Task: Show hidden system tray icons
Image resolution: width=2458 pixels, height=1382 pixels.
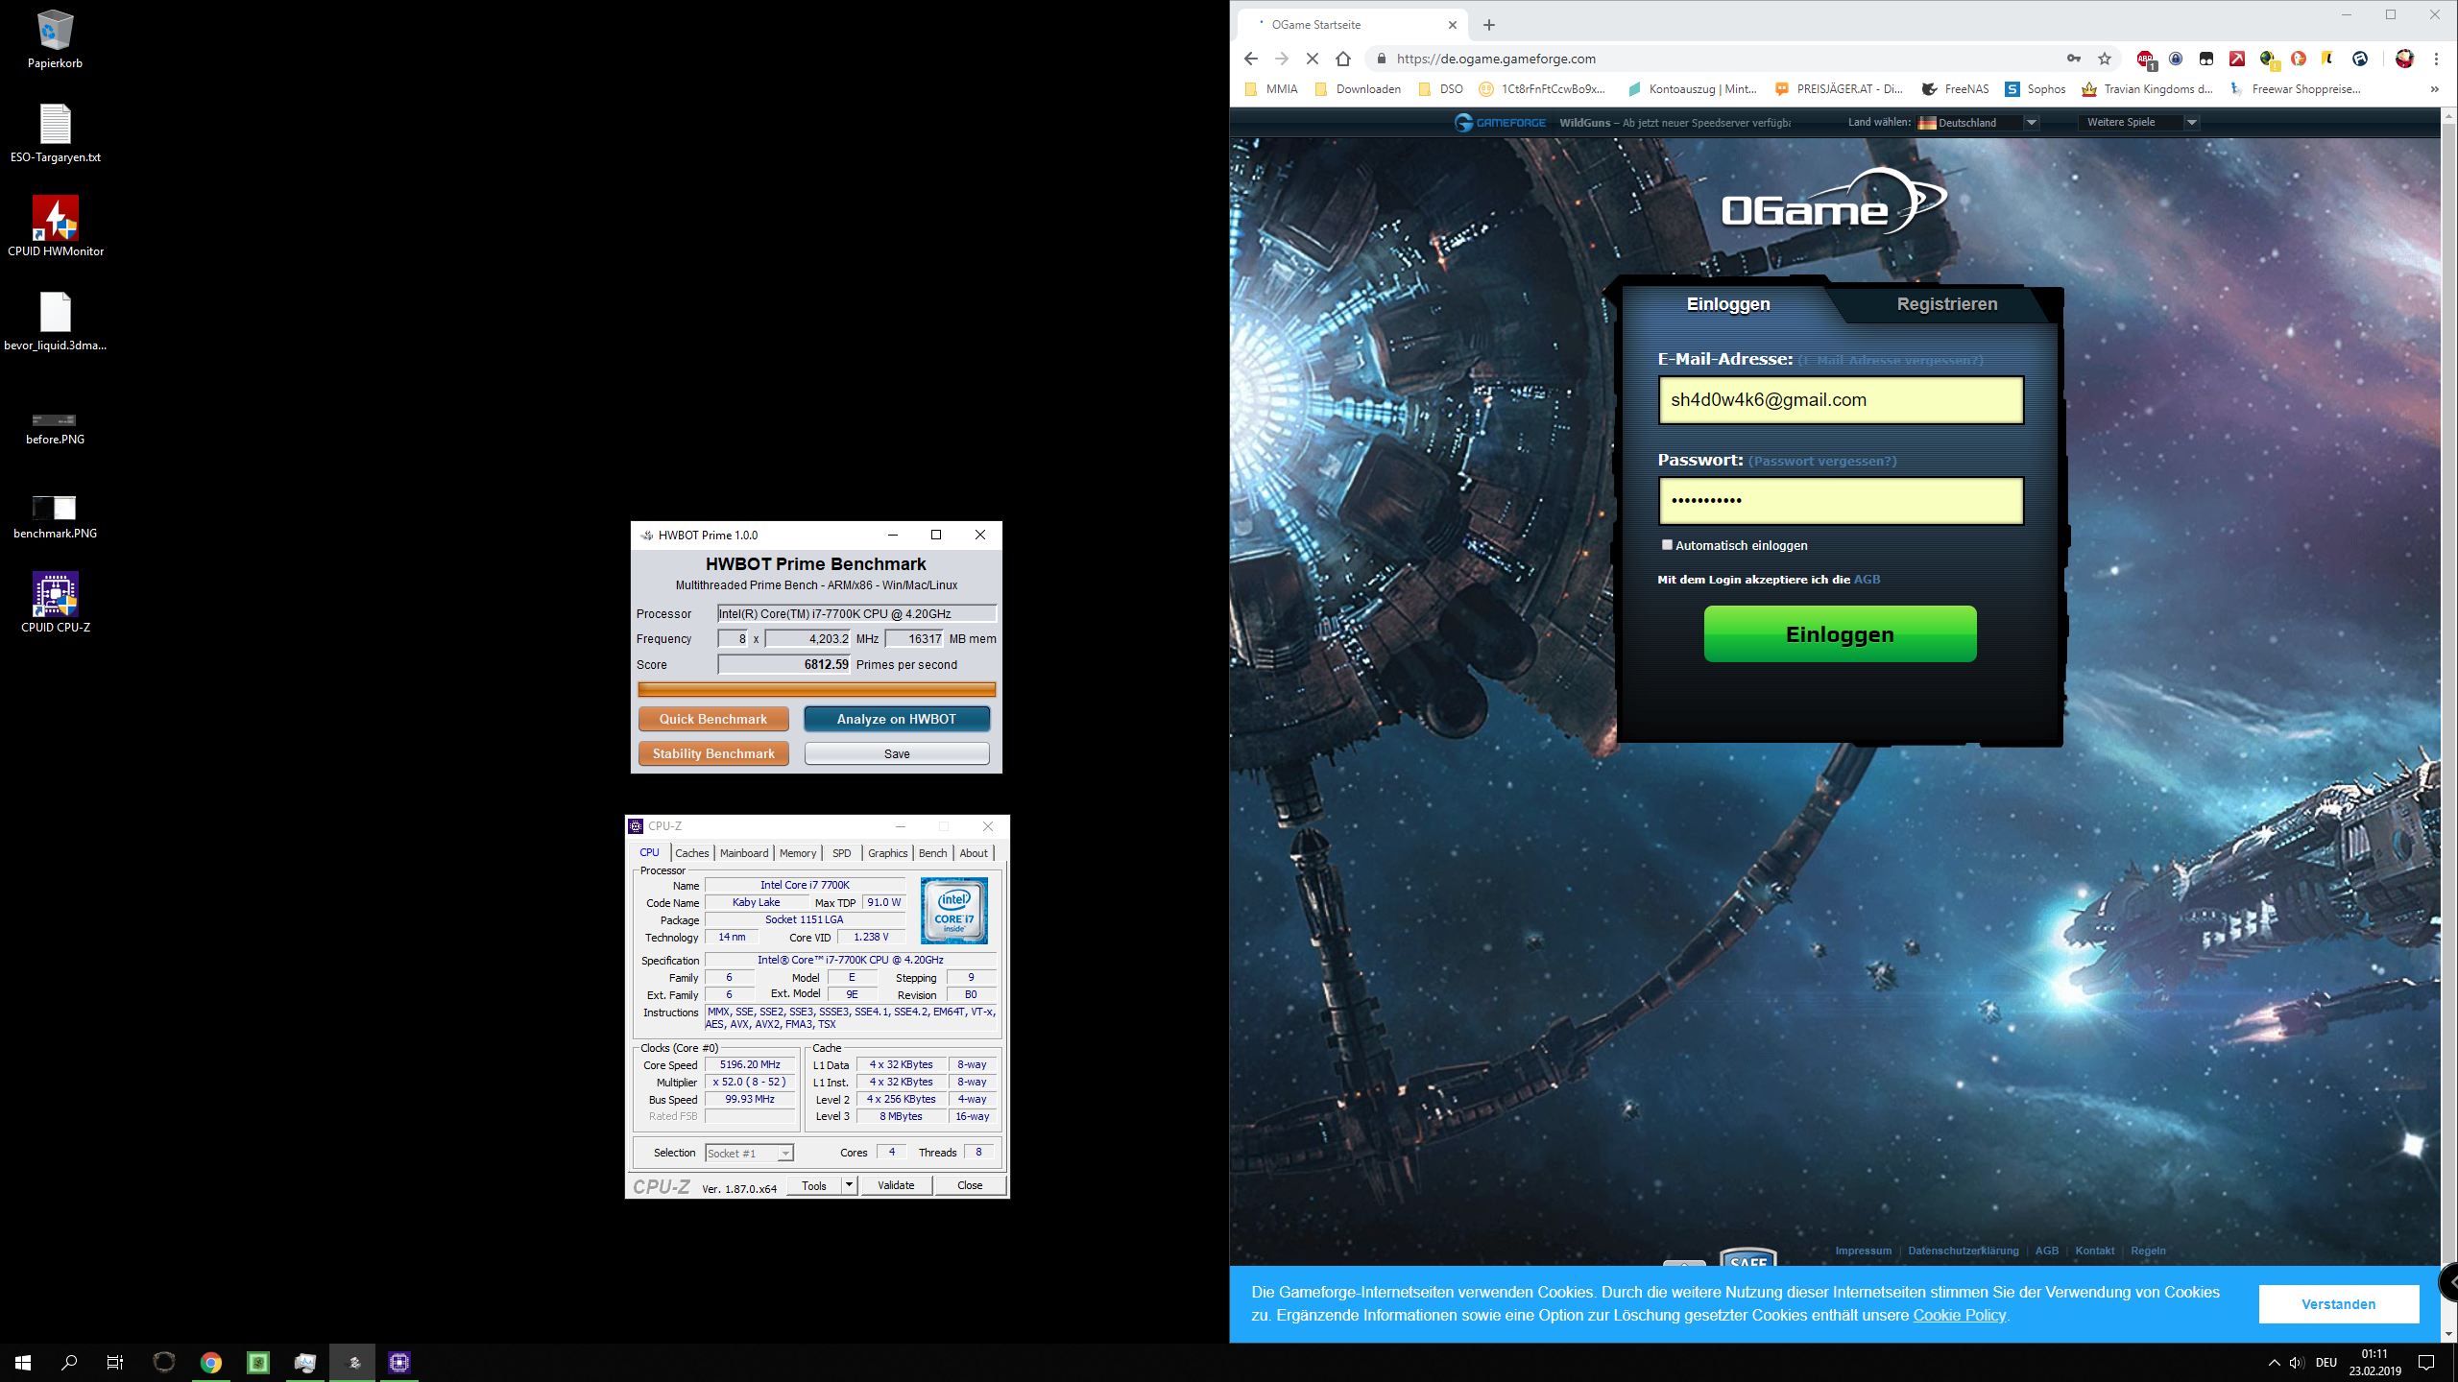Action: coord(2274,1363)
